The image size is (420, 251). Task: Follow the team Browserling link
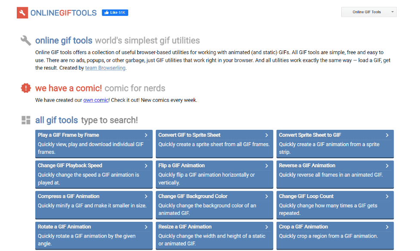coord(105,68)
